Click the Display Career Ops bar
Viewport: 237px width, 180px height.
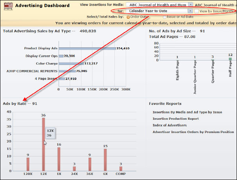tap(61, 56)
